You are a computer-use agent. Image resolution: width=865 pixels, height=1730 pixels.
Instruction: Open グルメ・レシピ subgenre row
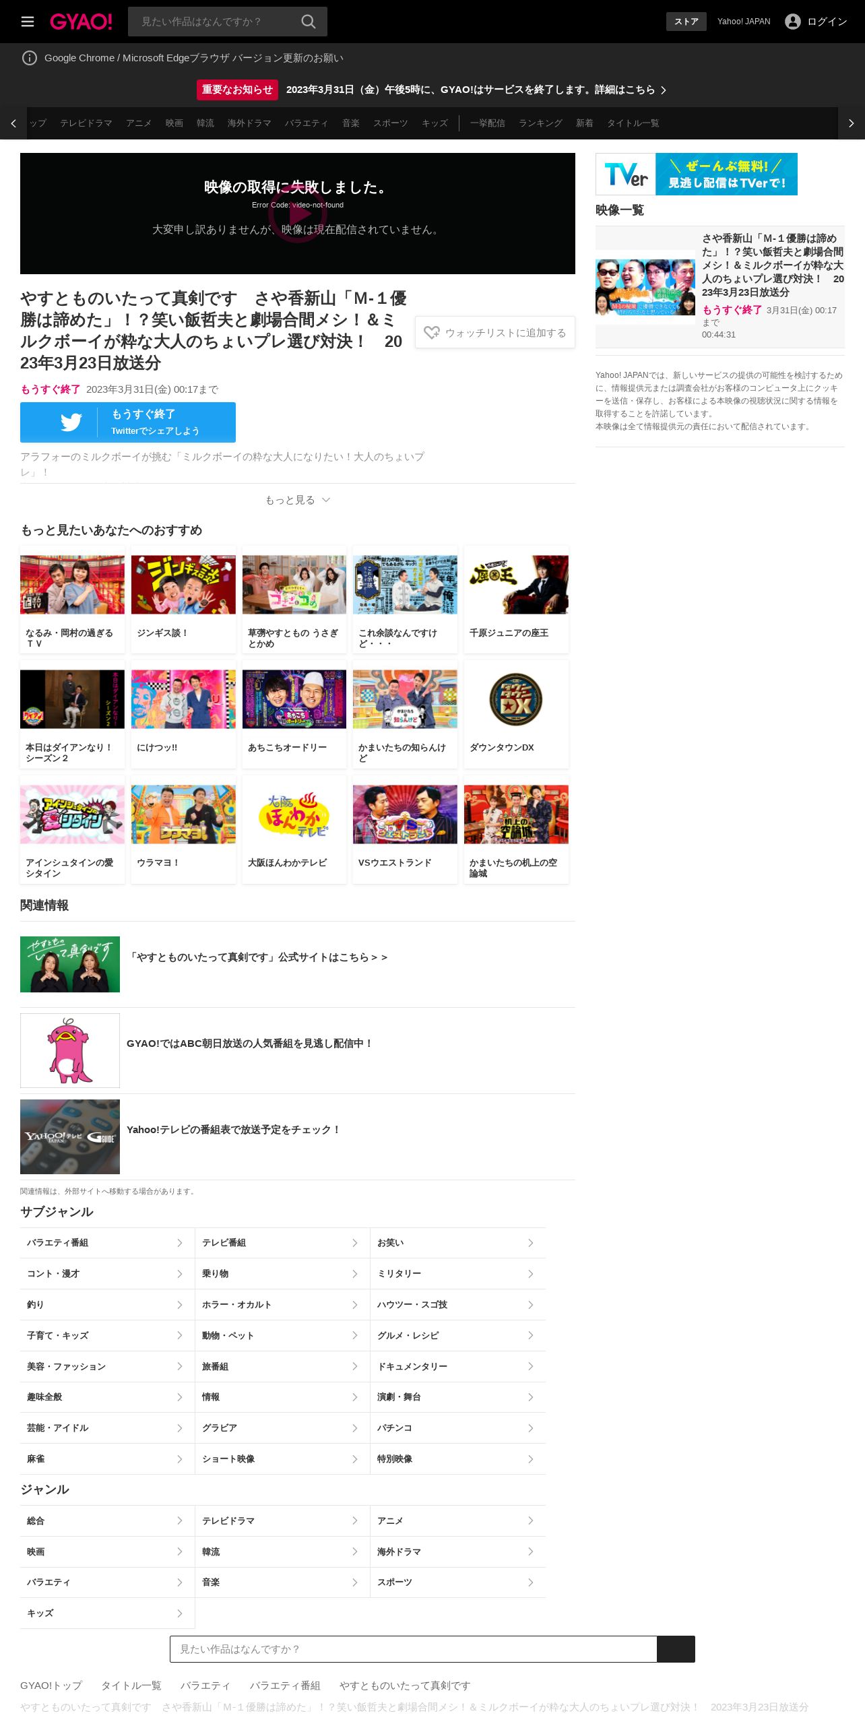coord(458,1335)
